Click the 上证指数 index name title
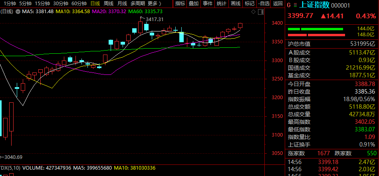 pyautogui.click(x=314, y=5)
